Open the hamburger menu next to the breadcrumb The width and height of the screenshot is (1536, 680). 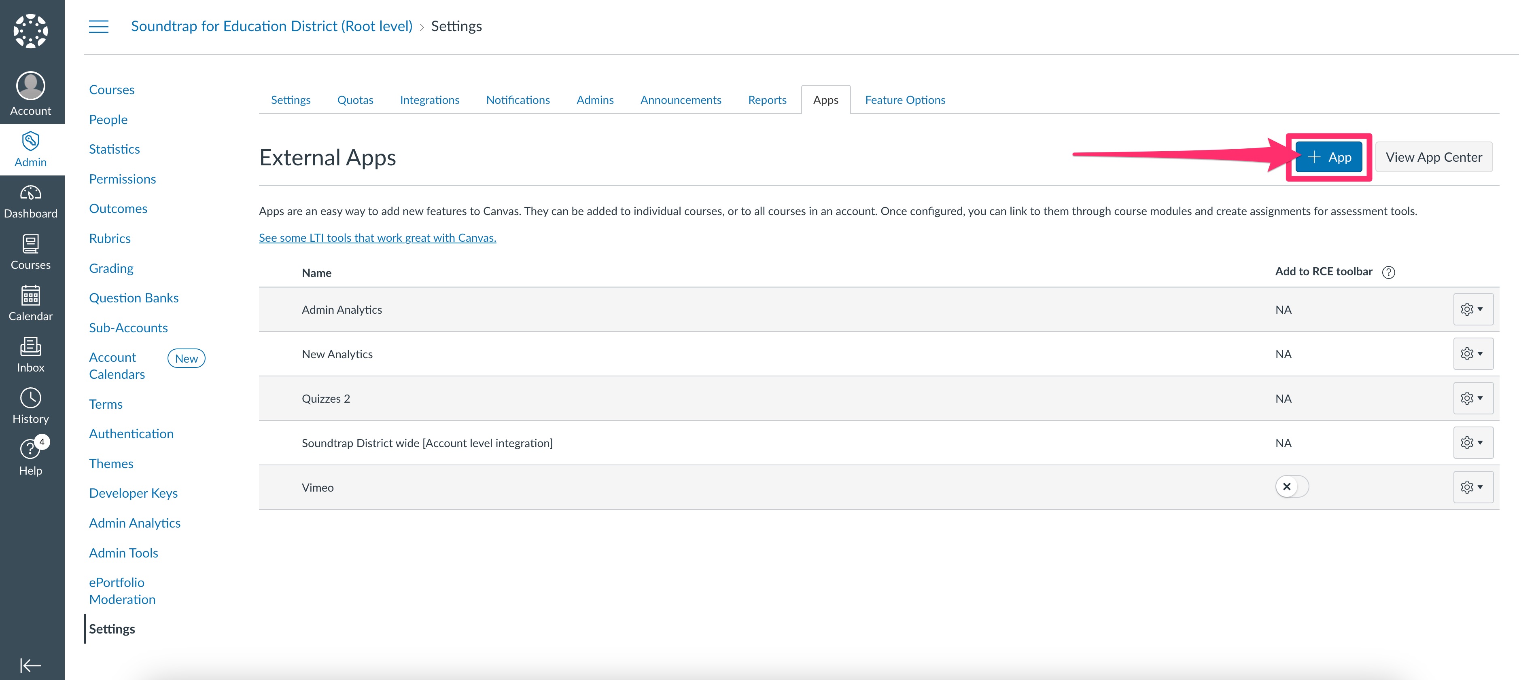point(98,26)
